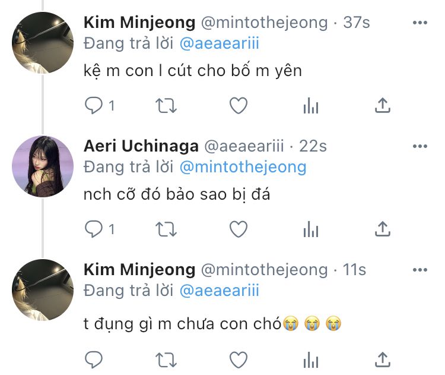Retweet Aeri Uchinaga's tweet
The height and width of the screenshot is (375, 445).
pos(166,229)
